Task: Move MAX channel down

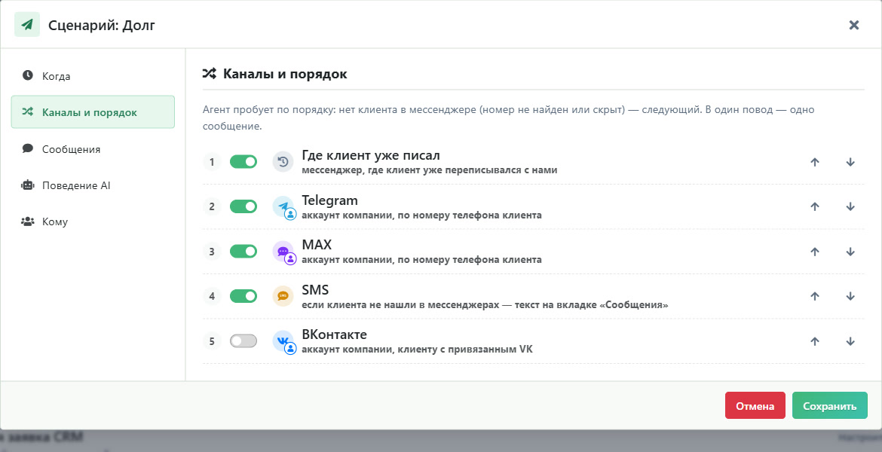Action: click(x=850, y=252)
